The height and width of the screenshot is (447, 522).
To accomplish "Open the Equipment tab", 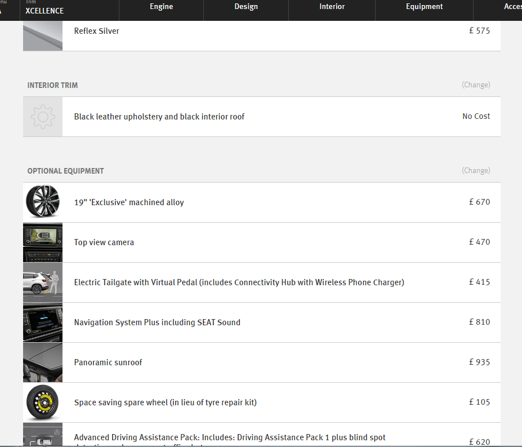I will coord(425,7).
